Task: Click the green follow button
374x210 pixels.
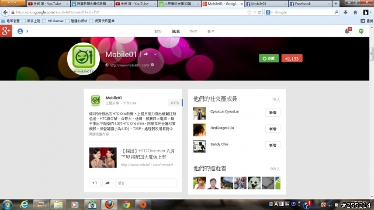Action: coord(269,58)
